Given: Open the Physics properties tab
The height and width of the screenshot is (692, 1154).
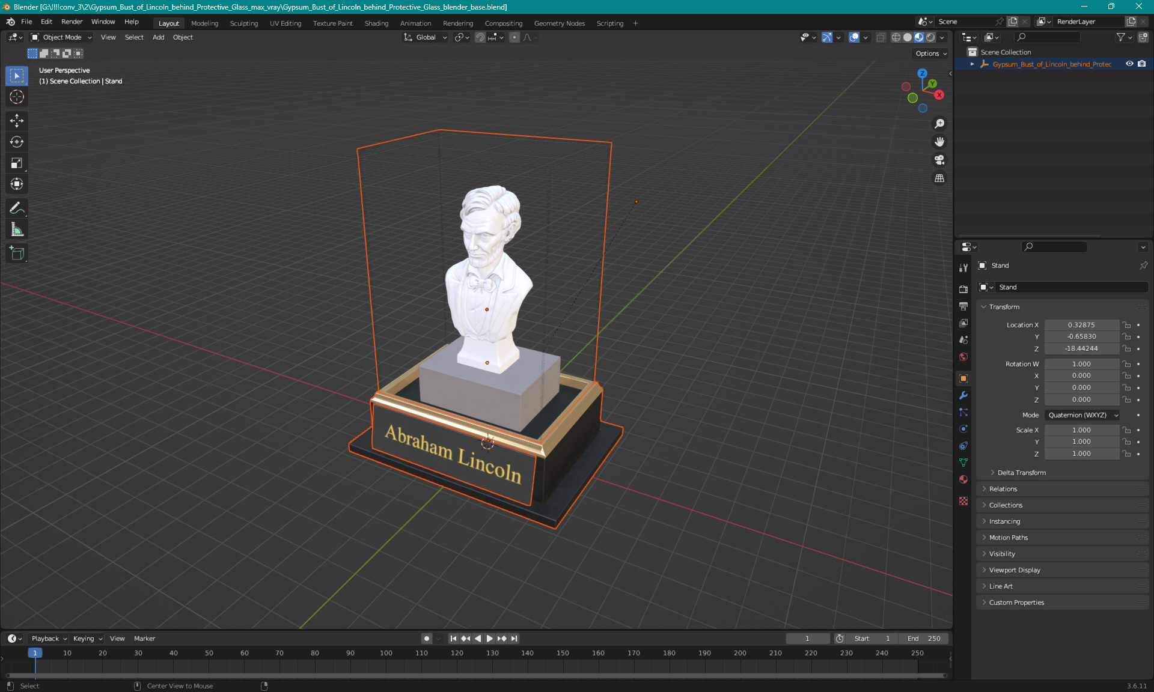Looking at the screenshot, I should point(963,429).
